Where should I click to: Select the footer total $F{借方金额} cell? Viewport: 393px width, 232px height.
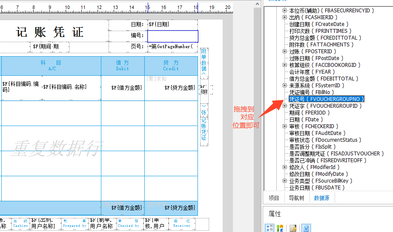click(x=123, y=208)
